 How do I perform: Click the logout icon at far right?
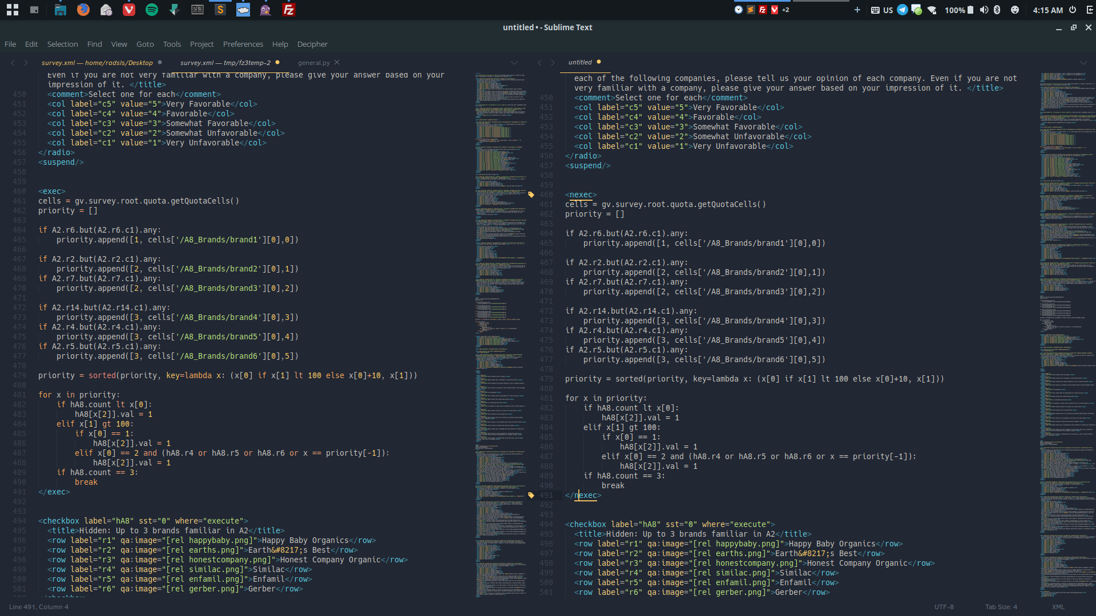(1089, 10)
